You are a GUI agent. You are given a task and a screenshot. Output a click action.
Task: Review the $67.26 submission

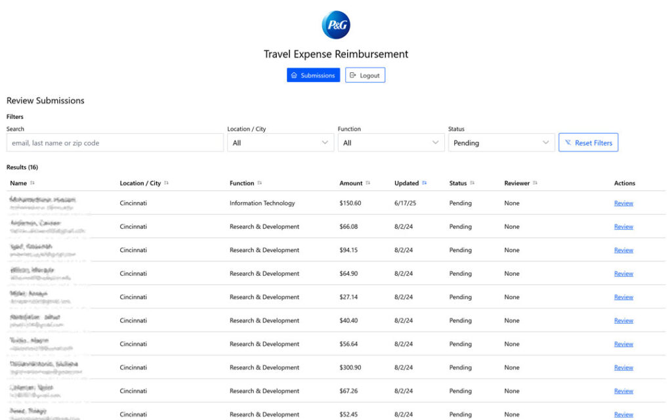pyautogui.click(x=623, y=391)
